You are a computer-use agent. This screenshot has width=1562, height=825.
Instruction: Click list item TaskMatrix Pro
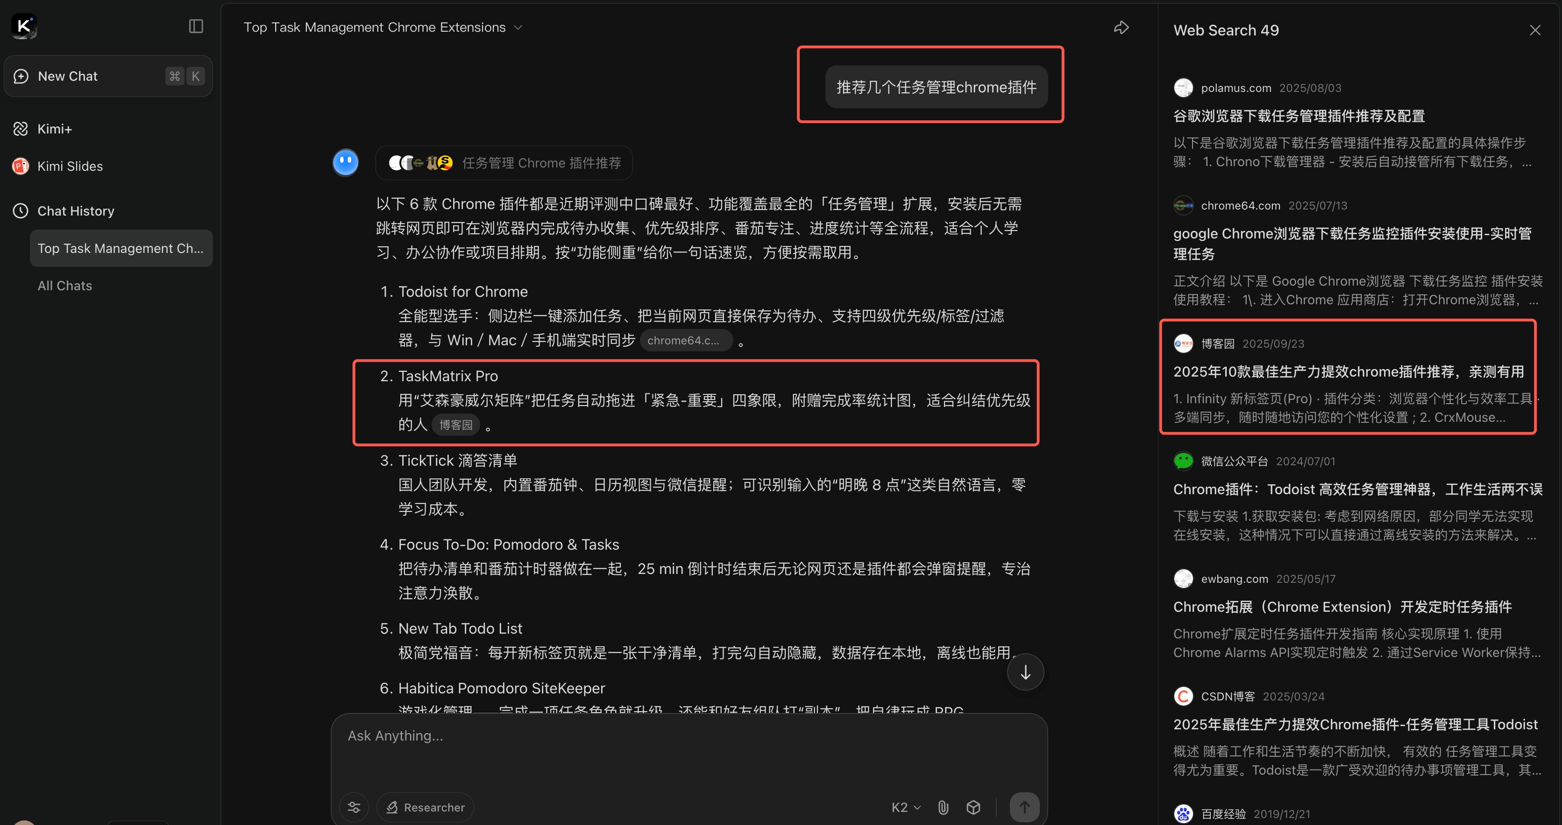tap(447, 376)
